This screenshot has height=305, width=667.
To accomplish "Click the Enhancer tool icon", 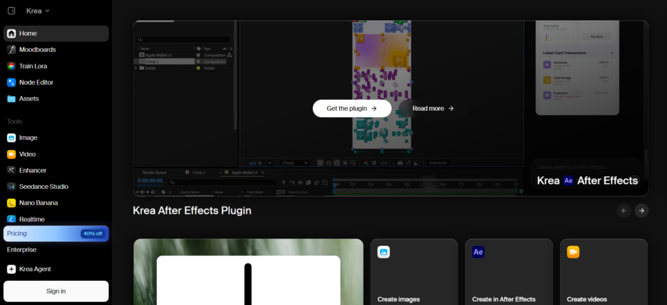I will pos(12,171).
